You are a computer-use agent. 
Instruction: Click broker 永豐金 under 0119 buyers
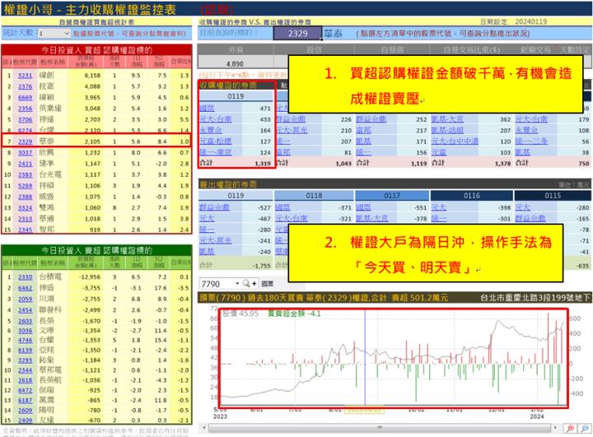tap(211, 130)
